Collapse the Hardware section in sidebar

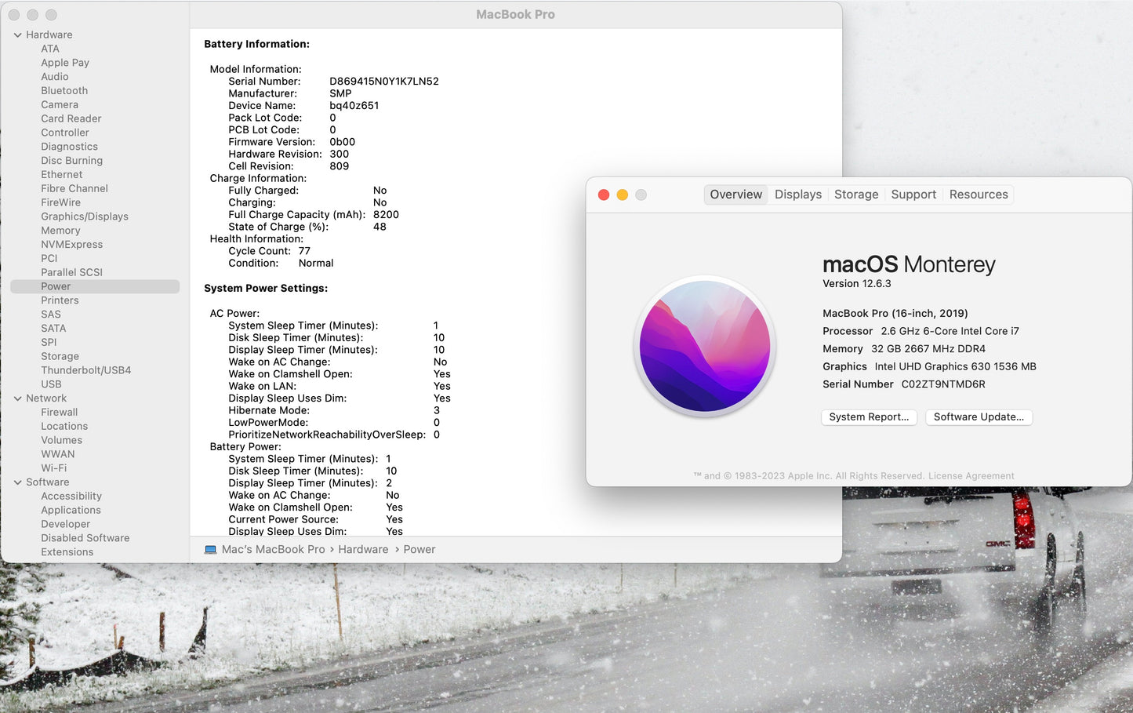(17, 35)
